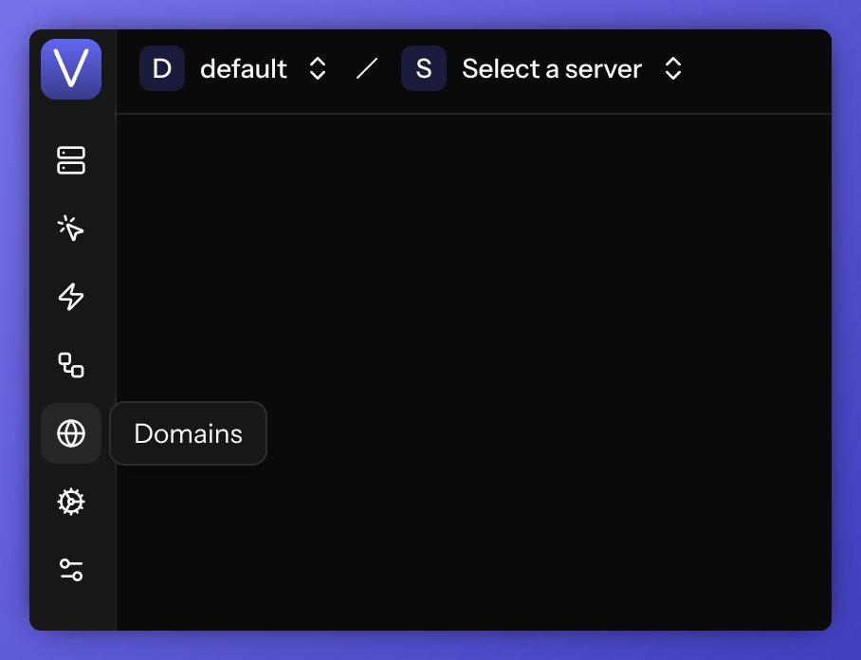The image size is (861, 660).
Task: Open the servers stack icon in sidebar
Action: 71,160
